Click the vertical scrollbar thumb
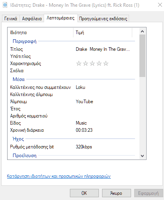164x200 pixels. 142,56
